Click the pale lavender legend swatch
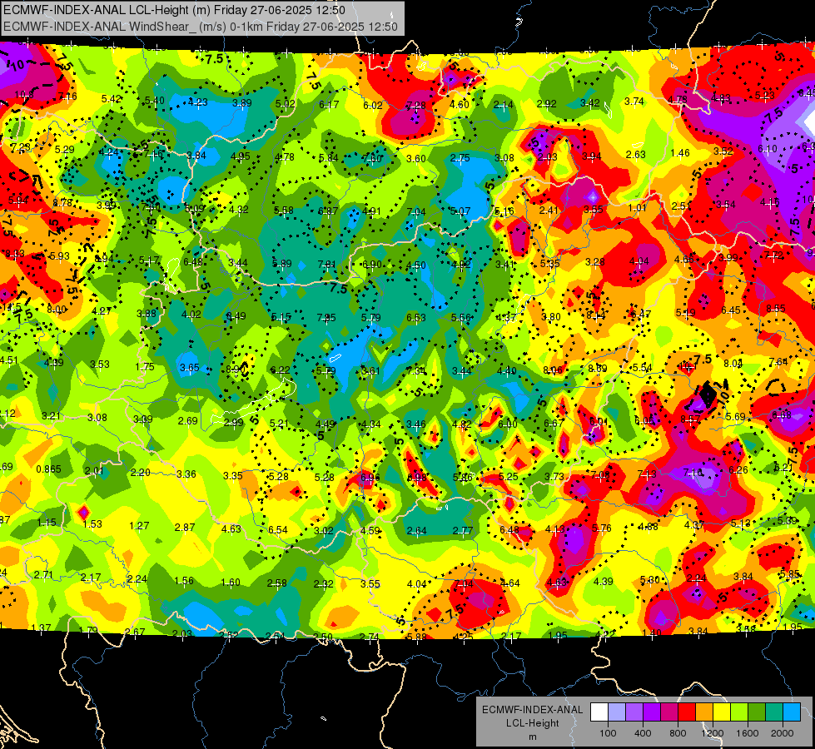This screenshot has height=749, width=815. [616, 712]
